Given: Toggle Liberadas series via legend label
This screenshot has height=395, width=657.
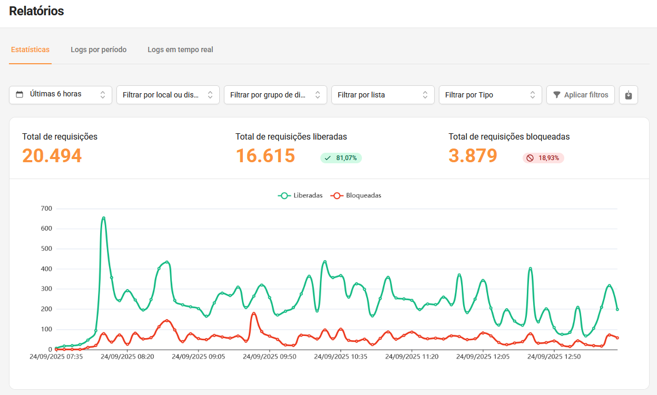Looking at the screenshot, I should pyautogui.click(x=308, y=195).
